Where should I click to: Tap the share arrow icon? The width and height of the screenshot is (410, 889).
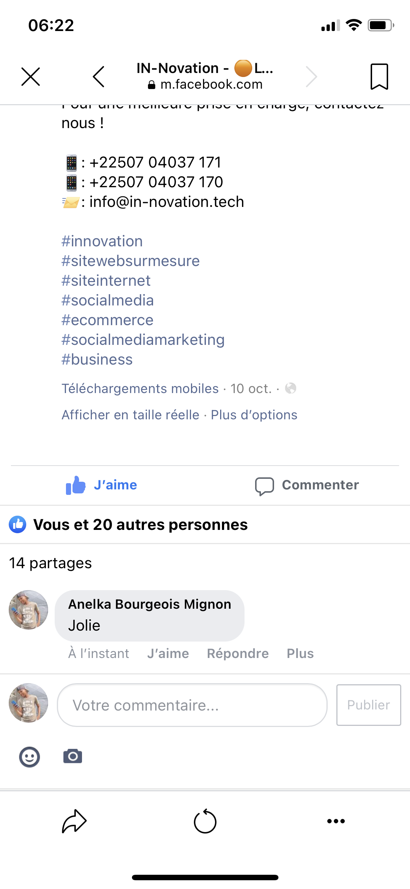[74, 821]
